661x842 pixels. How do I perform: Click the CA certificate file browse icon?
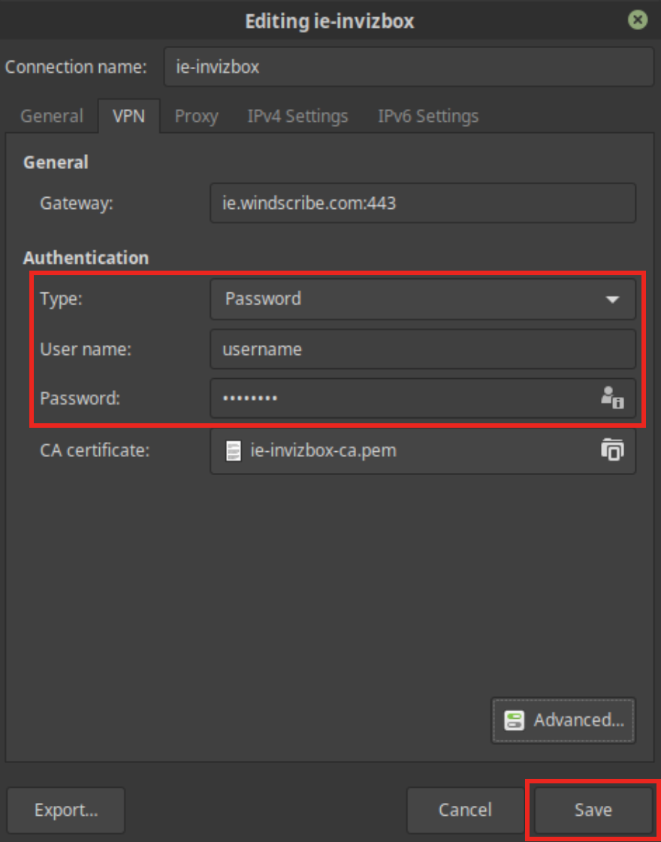pos(612,450)
